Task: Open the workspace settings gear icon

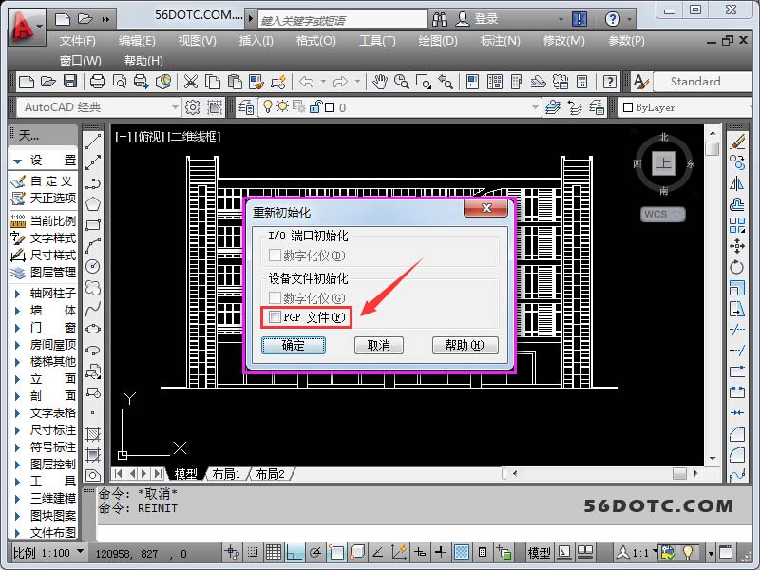Action: click(x=193, y=107)
